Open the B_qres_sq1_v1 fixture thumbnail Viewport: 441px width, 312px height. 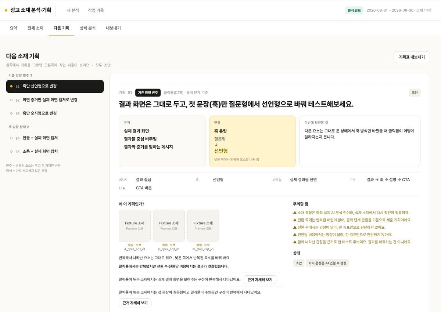coord(169,225)
